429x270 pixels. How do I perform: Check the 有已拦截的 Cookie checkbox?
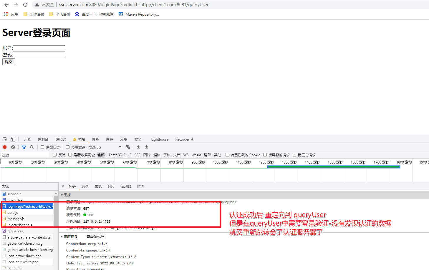coord(227,155)
